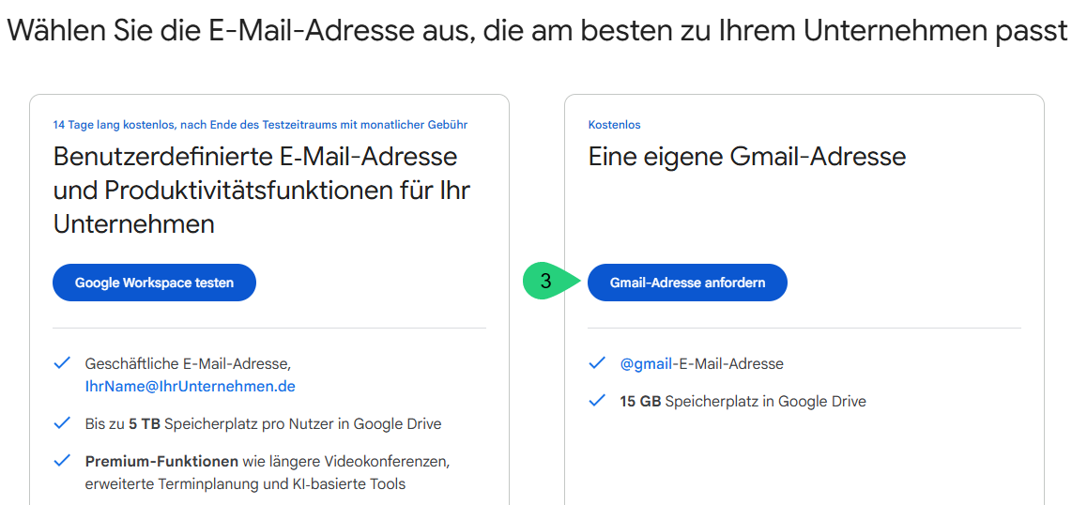1072x505 pixels.
Task: Click the checkmark beside 15 GB Speicherplatz
Action: click(598, 401)
